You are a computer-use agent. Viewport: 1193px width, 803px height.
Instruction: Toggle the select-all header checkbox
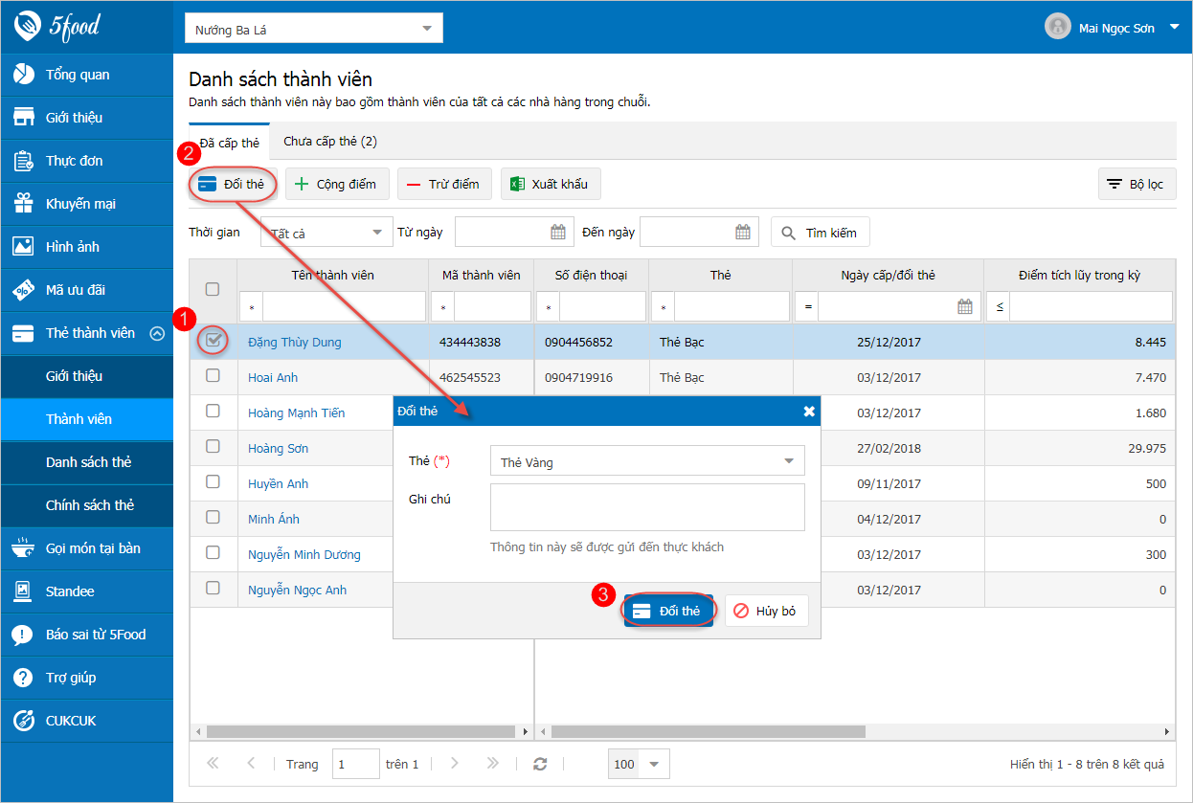213,289
